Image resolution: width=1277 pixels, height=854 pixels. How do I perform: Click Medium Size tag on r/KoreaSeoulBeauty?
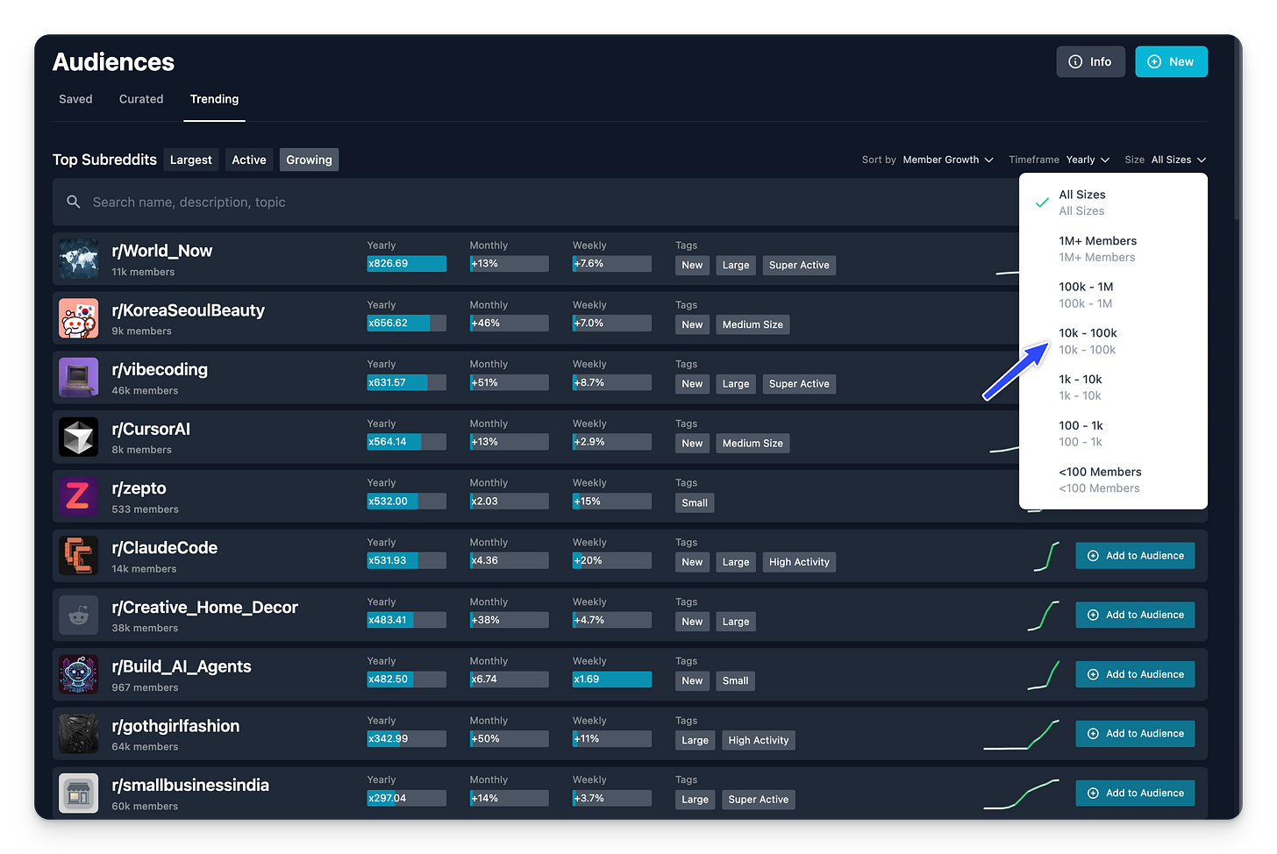(753, 324)
